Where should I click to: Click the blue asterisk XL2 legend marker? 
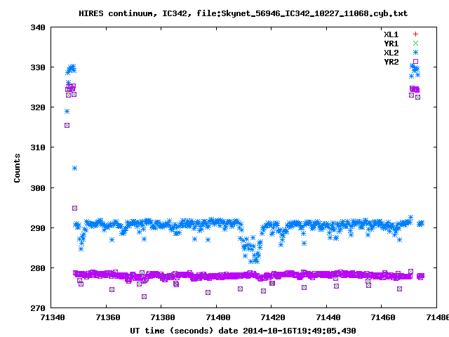click(x=415, y=53)
